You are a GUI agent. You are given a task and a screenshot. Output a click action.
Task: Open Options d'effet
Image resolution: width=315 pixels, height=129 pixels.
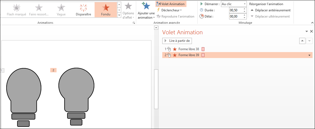point(128,11)
